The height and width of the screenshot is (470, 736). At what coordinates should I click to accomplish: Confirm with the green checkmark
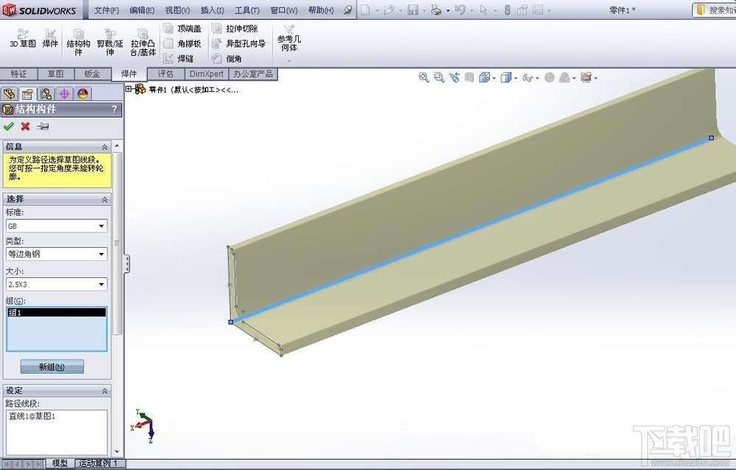pos(9,126)
